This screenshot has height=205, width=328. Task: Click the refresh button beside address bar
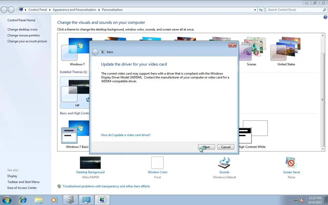261,10
